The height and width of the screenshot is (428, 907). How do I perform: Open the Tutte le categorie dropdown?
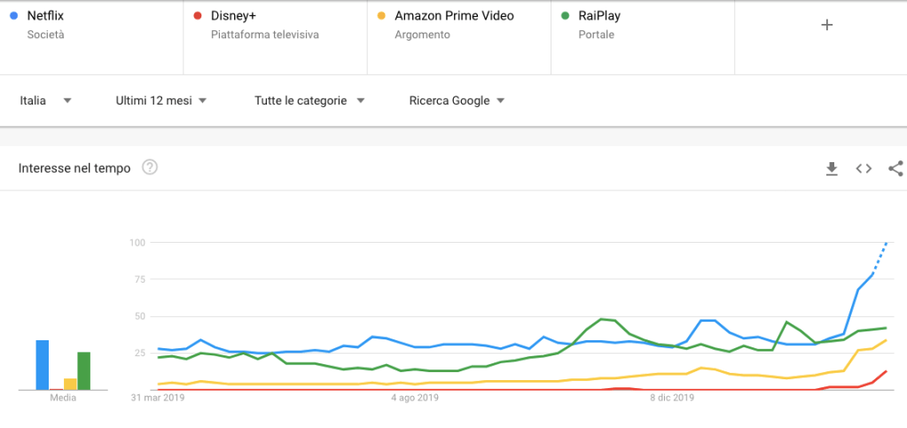(309, 101)
